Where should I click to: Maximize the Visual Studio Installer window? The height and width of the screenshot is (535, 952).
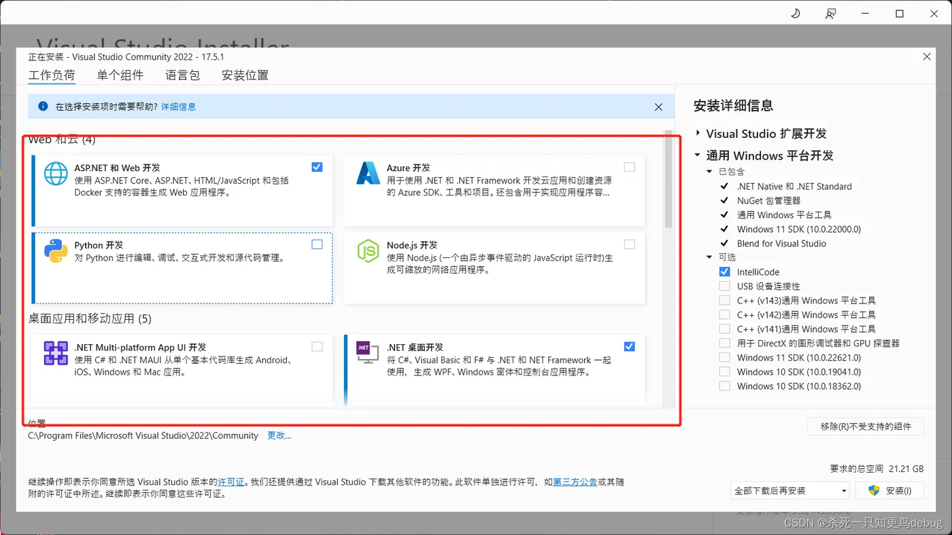click(900, 14)
